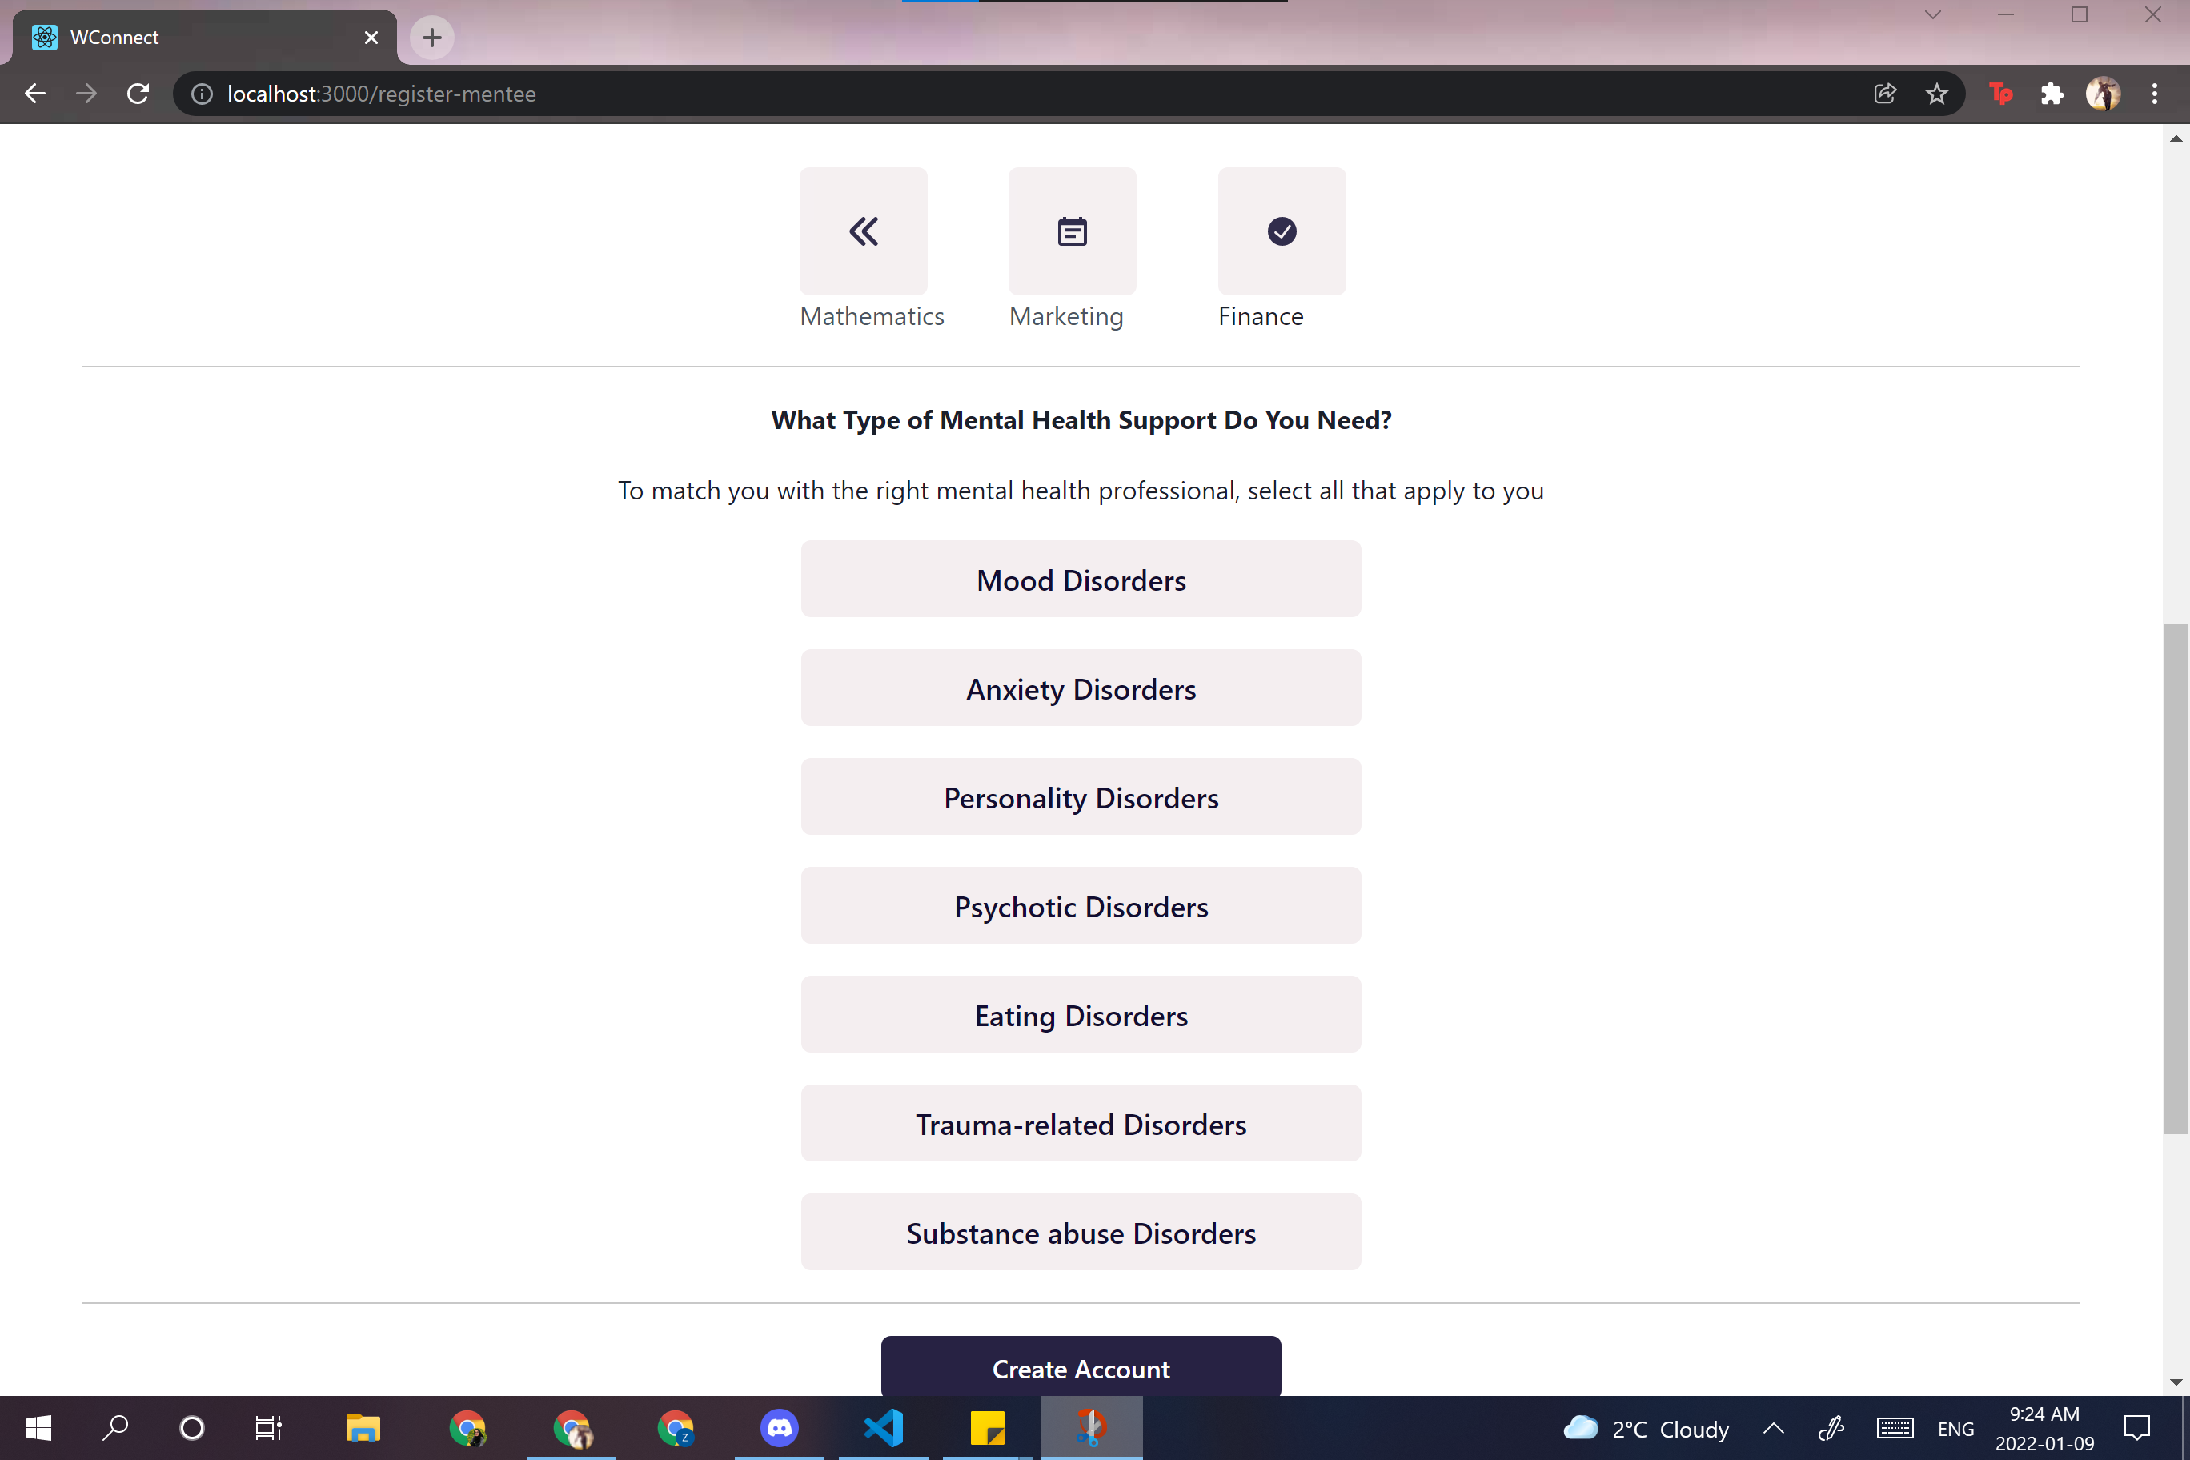Choose Psychotic Disorders option
Screen dimensions: 2190x1460
[1080, 906]
